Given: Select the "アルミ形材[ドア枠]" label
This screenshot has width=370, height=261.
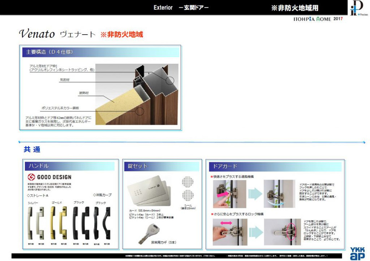Looking at the screenshot, I should [x=43, y=66].
